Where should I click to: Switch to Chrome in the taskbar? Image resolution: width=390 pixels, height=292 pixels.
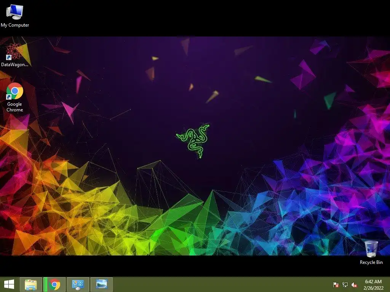pos(54,284)
